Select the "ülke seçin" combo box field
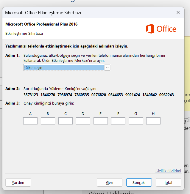Viewport: 190px width, 194px height. (67, 67)
